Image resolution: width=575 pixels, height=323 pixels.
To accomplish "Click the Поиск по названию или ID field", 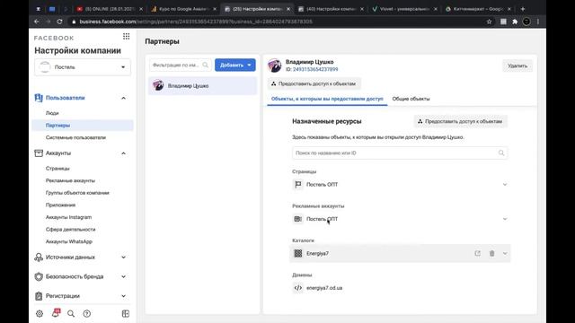I will [x=400, y=153].
